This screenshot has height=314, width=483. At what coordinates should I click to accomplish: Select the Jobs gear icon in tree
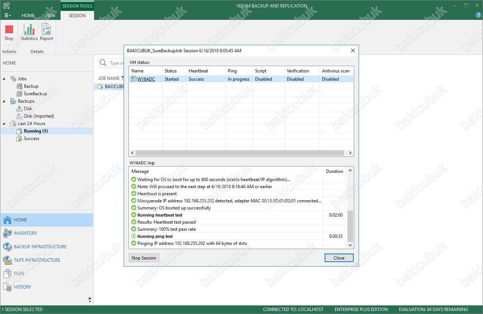13,79
